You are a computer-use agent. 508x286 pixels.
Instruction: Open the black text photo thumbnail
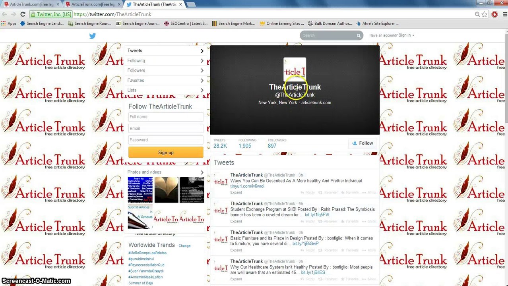point(192,190)
